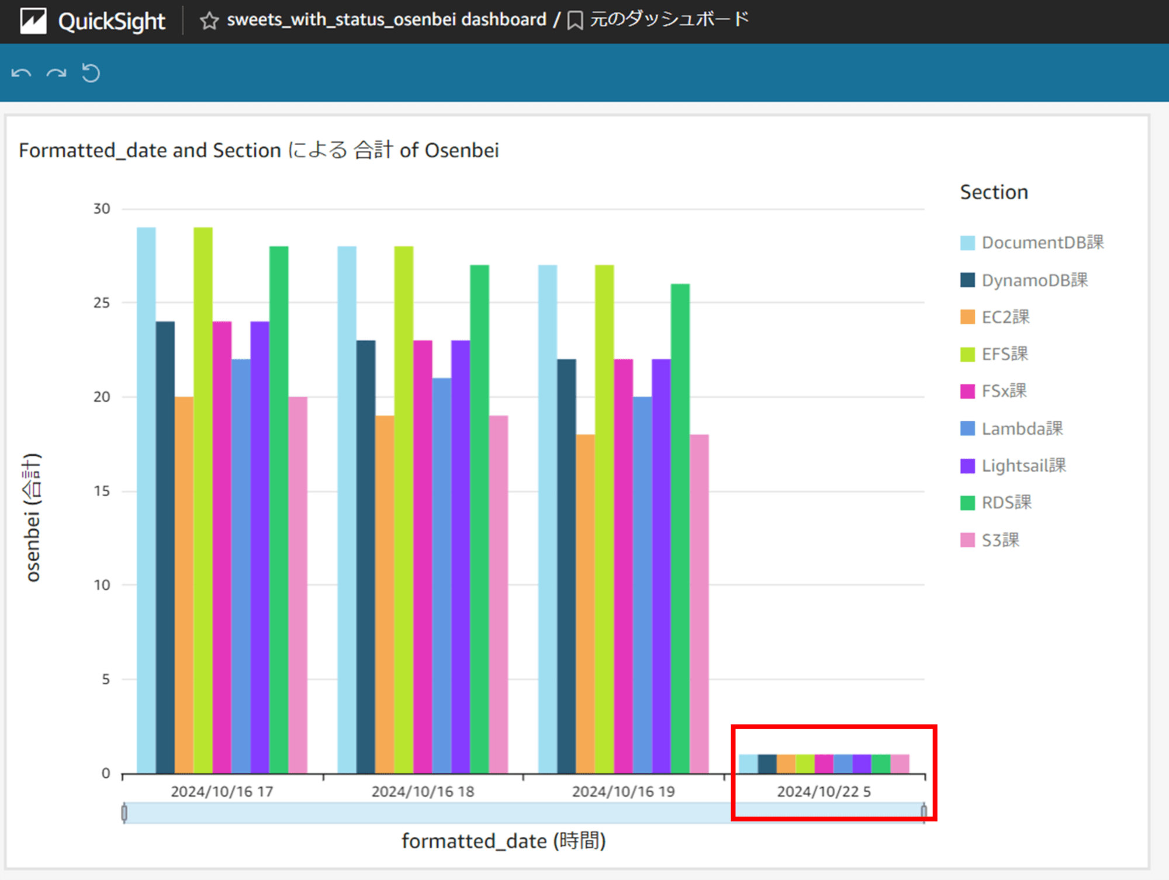Select FSx課 magenta legend swatch
The image size is (1169, 880).
tap(967, 391)
